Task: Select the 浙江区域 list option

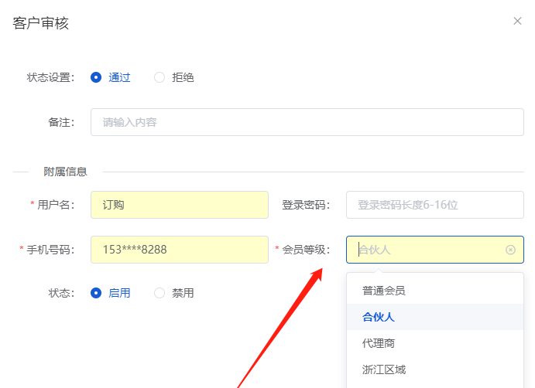Action: pyautogui.click(x=384, y=369)
